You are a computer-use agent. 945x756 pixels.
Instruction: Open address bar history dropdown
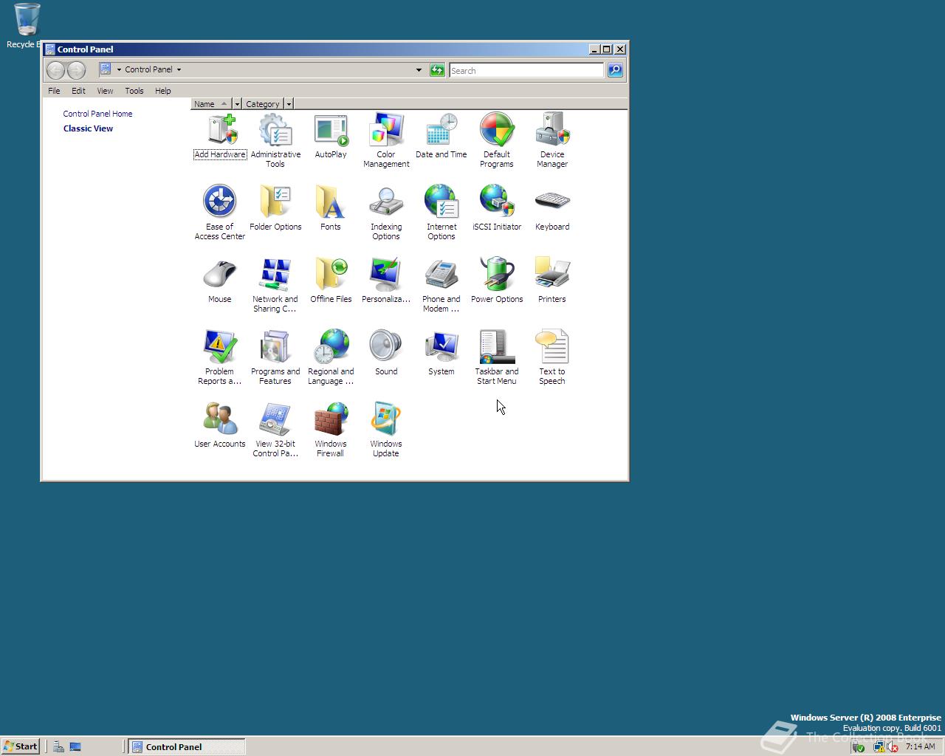point(419,70)
